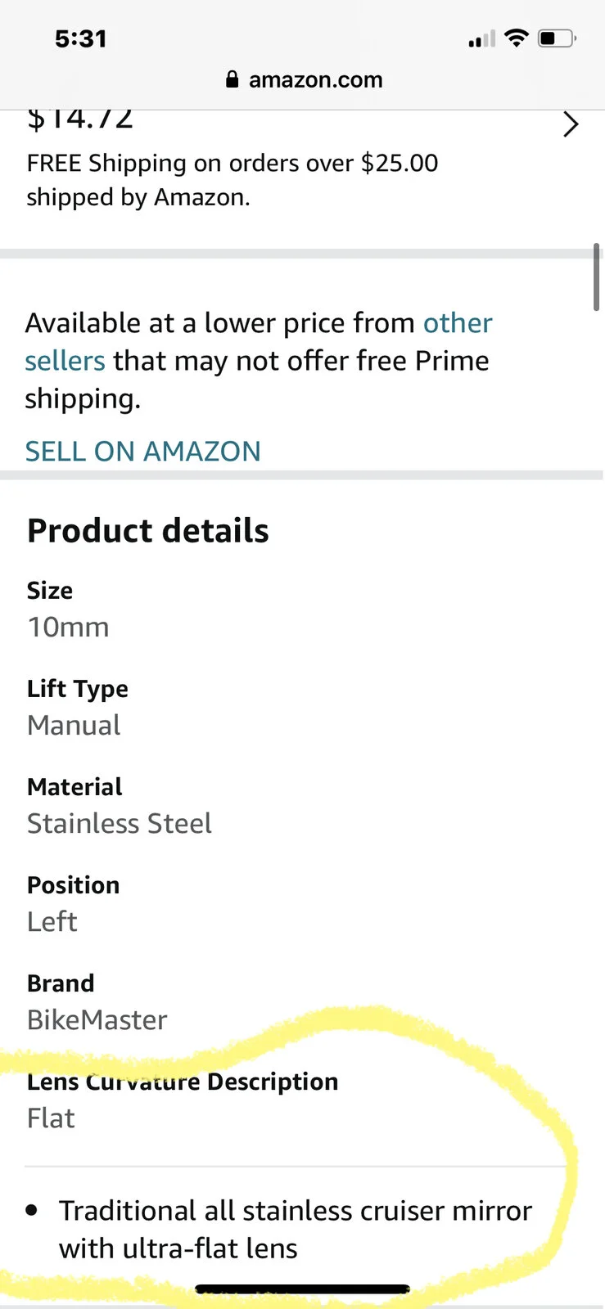Screen dimensions: 605x1309
Task: Tap the lock icon beside amazon.com
Action: coord(233,79)
